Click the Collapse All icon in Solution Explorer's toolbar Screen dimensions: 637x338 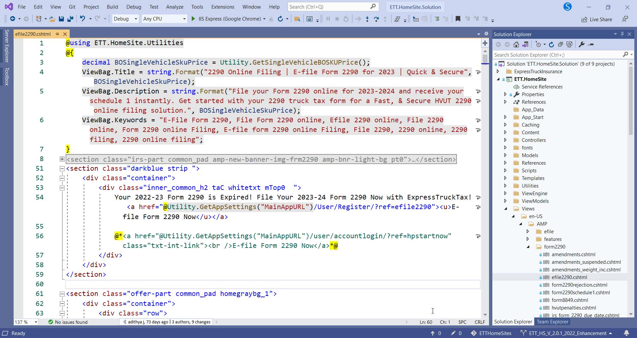pyautogui.click(x=560, y=44)
